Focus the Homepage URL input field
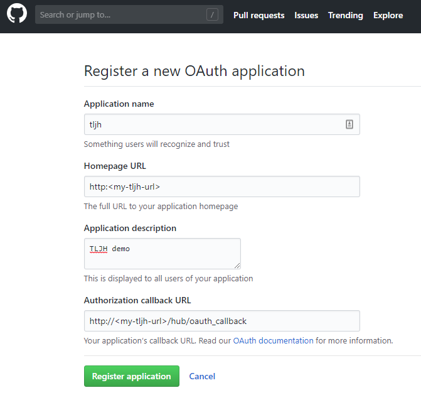Image resolution: width=421 pixels, height=405 pixels. (x=221, y=186)
